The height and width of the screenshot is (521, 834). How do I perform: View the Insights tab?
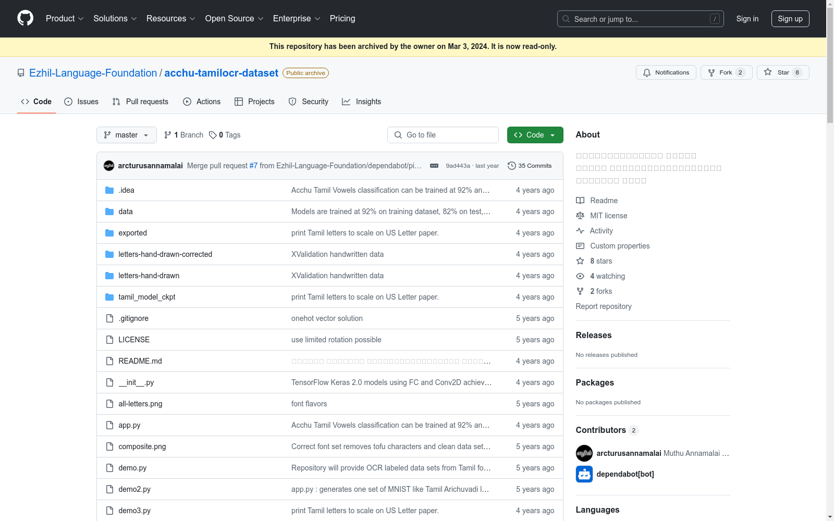pyautogui.click(x=362, y=102)
